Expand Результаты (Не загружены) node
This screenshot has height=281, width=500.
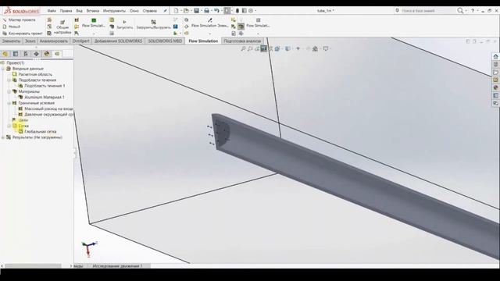click(3, 137)
